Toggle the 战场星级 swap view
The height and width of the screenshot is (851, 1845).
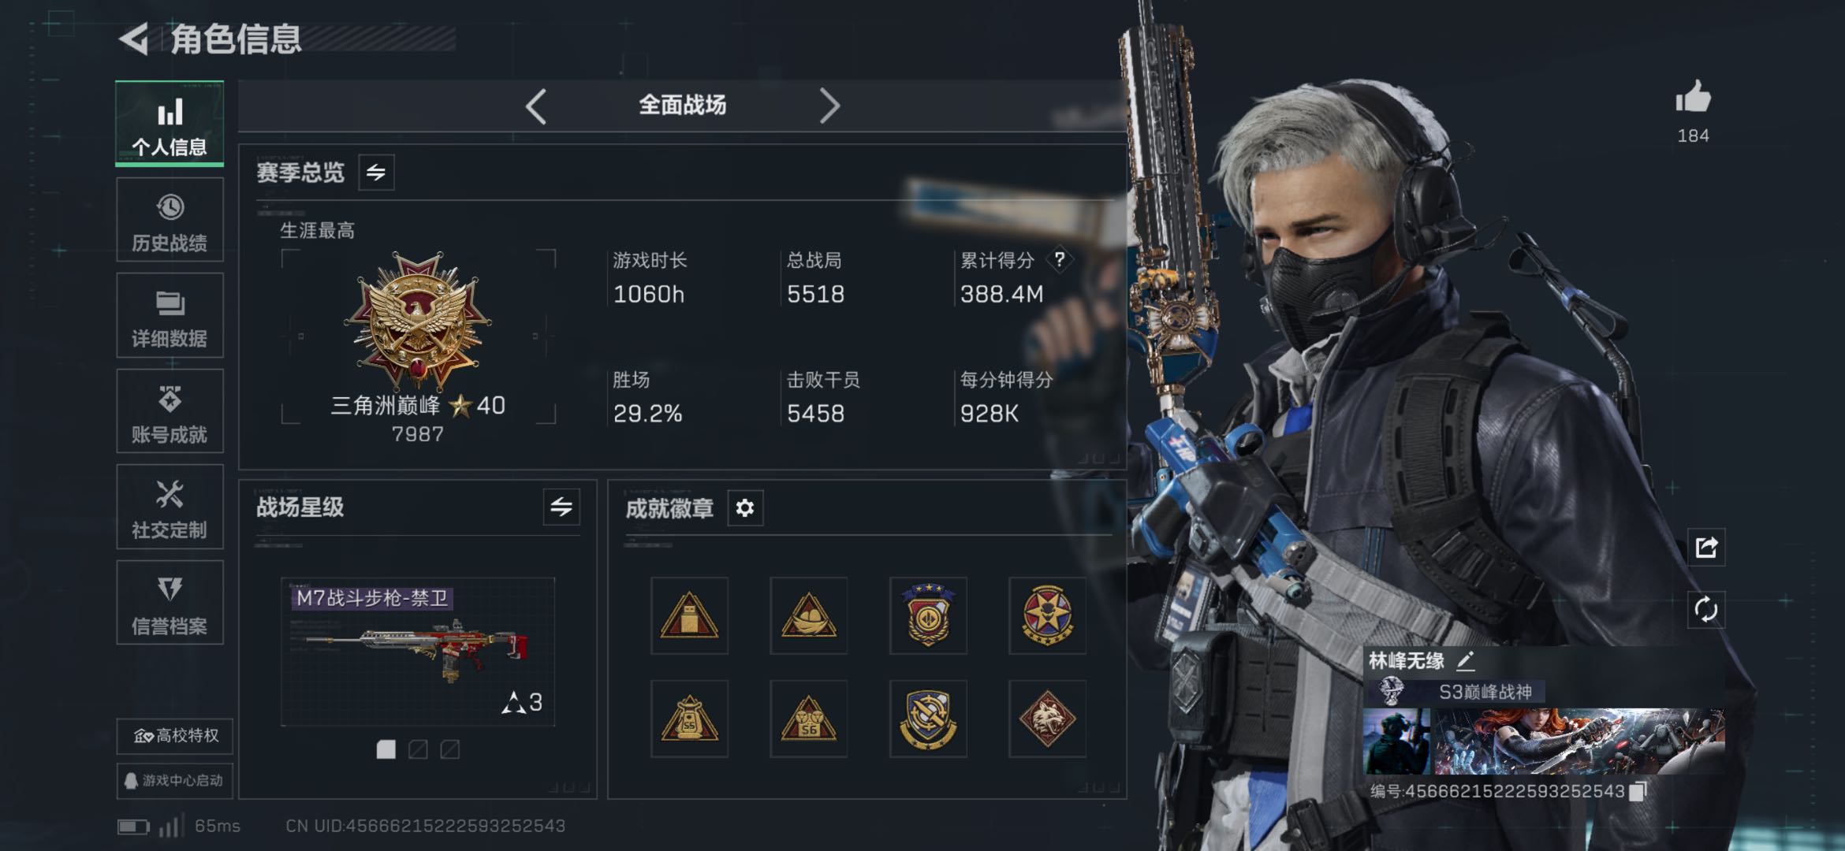point(561,507)
